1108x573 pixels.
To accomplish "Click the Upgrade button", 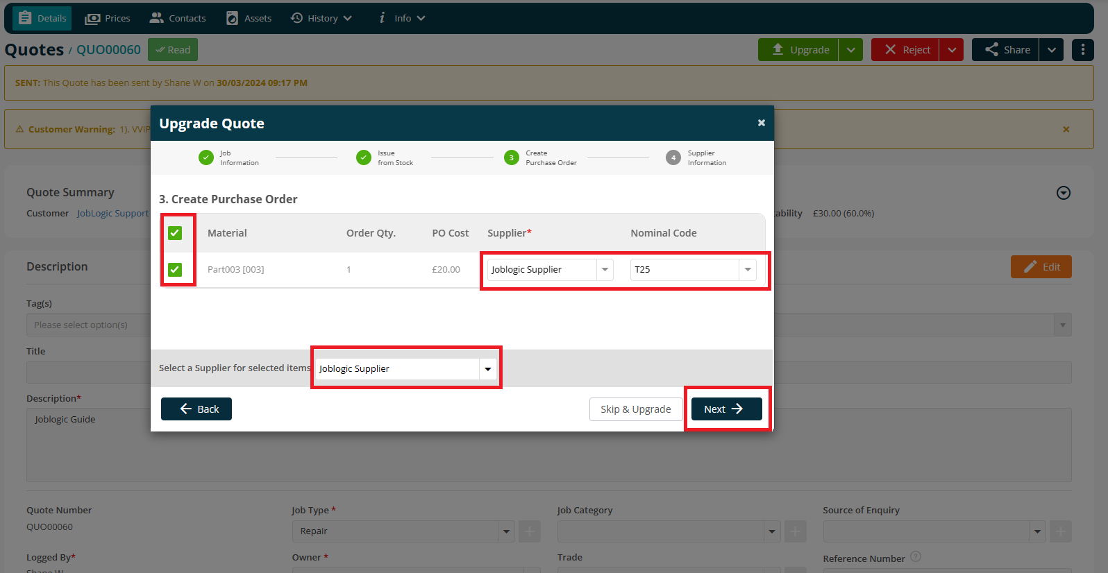I will 798,50.
